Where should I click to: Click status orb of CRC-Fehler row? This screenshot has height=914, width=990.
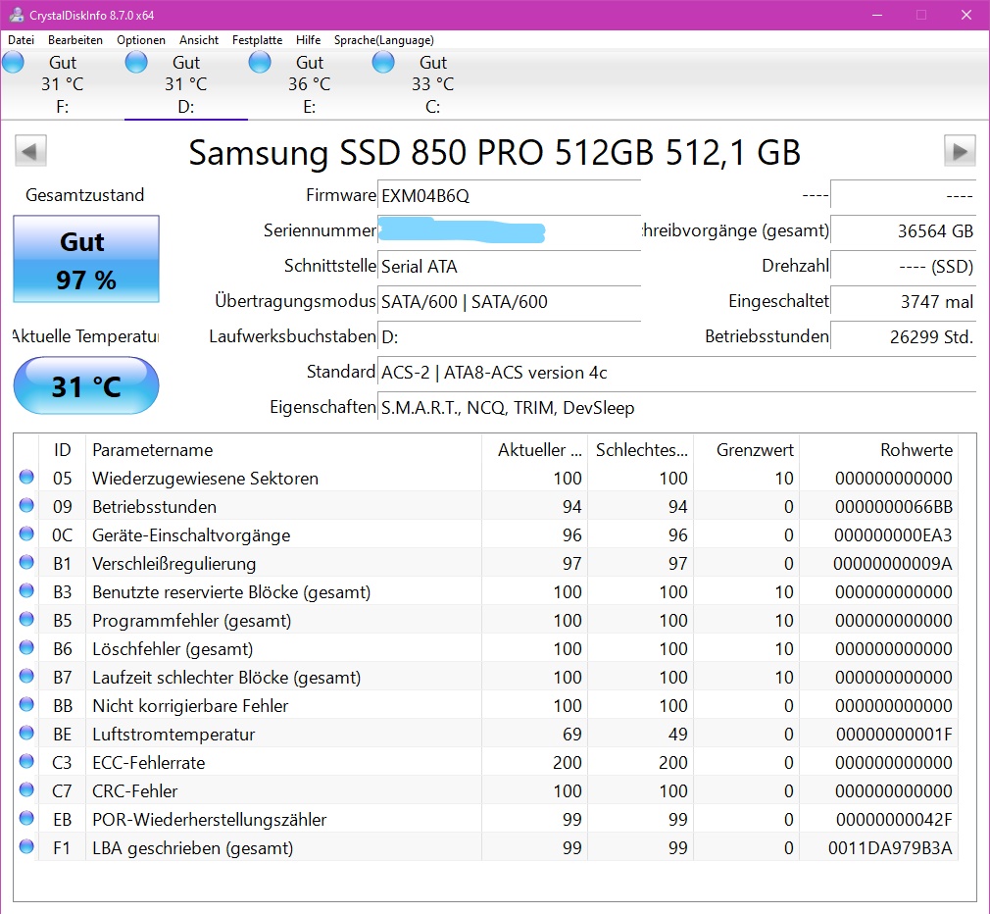click(x=26, y=789)
